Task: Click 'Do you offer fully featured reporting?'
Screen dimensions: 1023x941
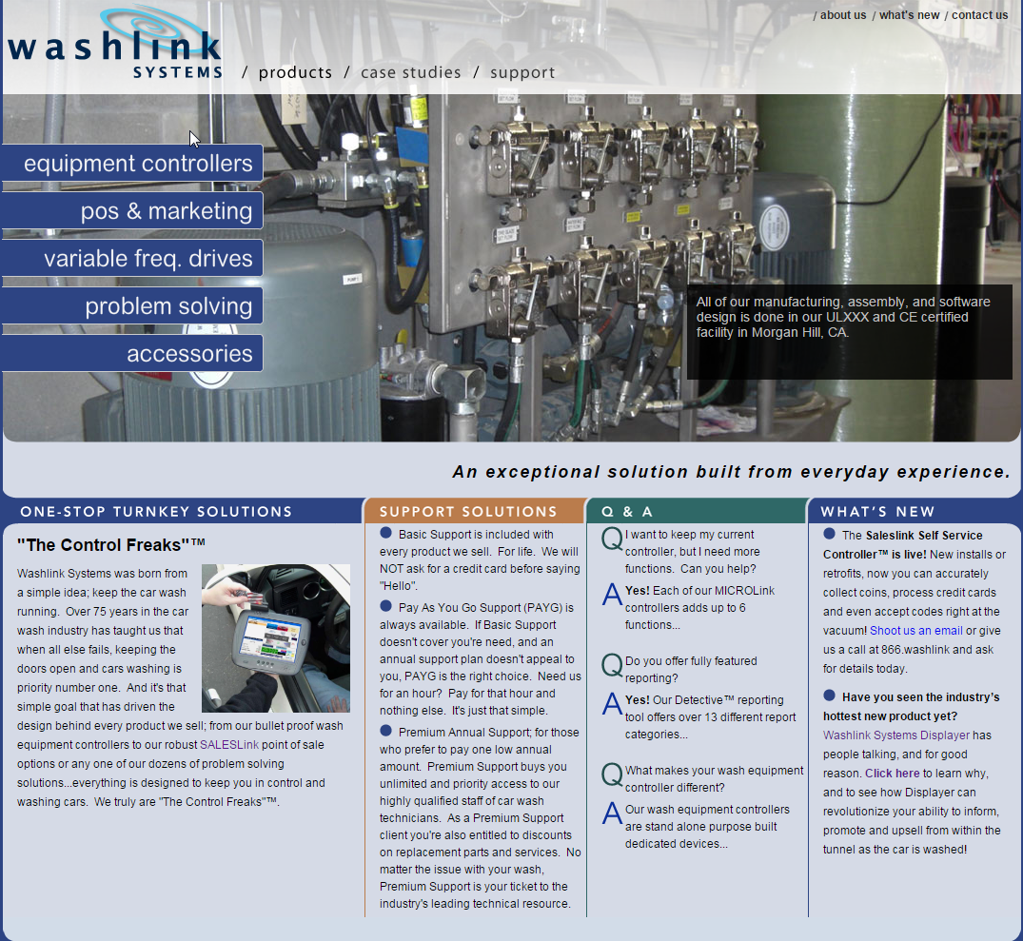Action: (691, 670)
